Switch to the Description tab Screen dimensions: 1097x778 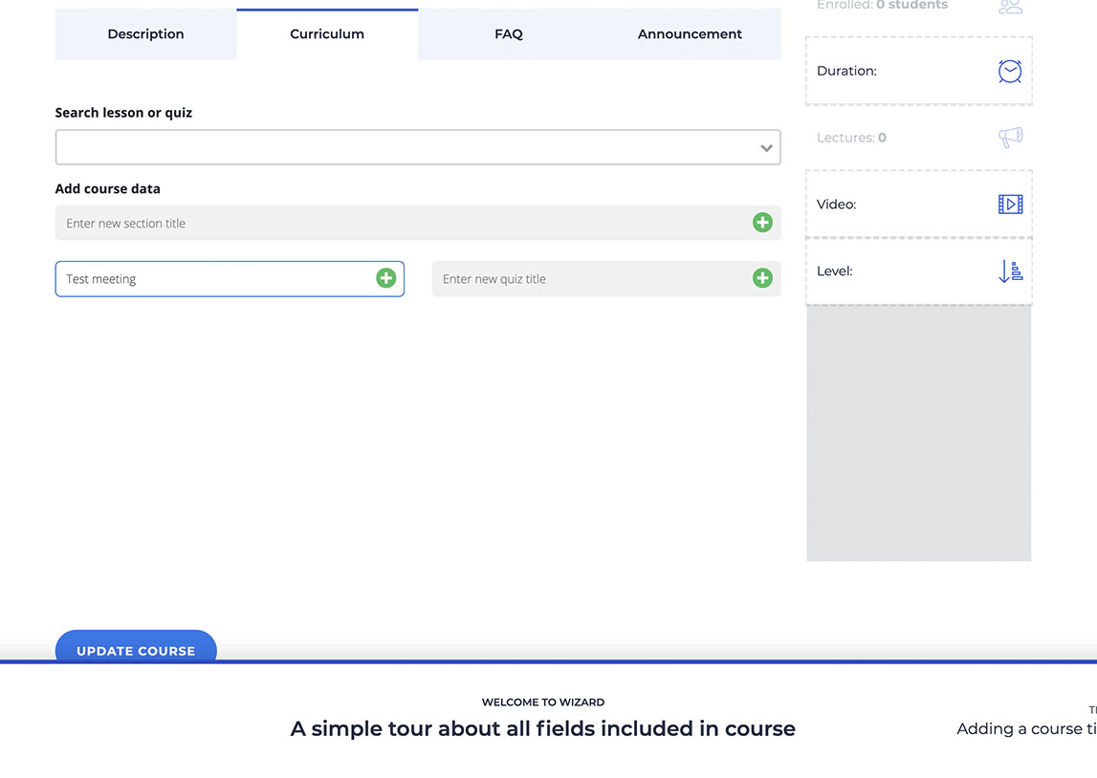point(145,34)
